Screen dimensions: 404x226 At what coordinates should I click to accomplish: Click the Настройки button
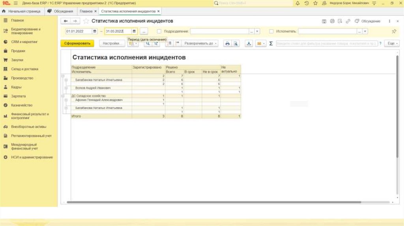coord(112,44)
